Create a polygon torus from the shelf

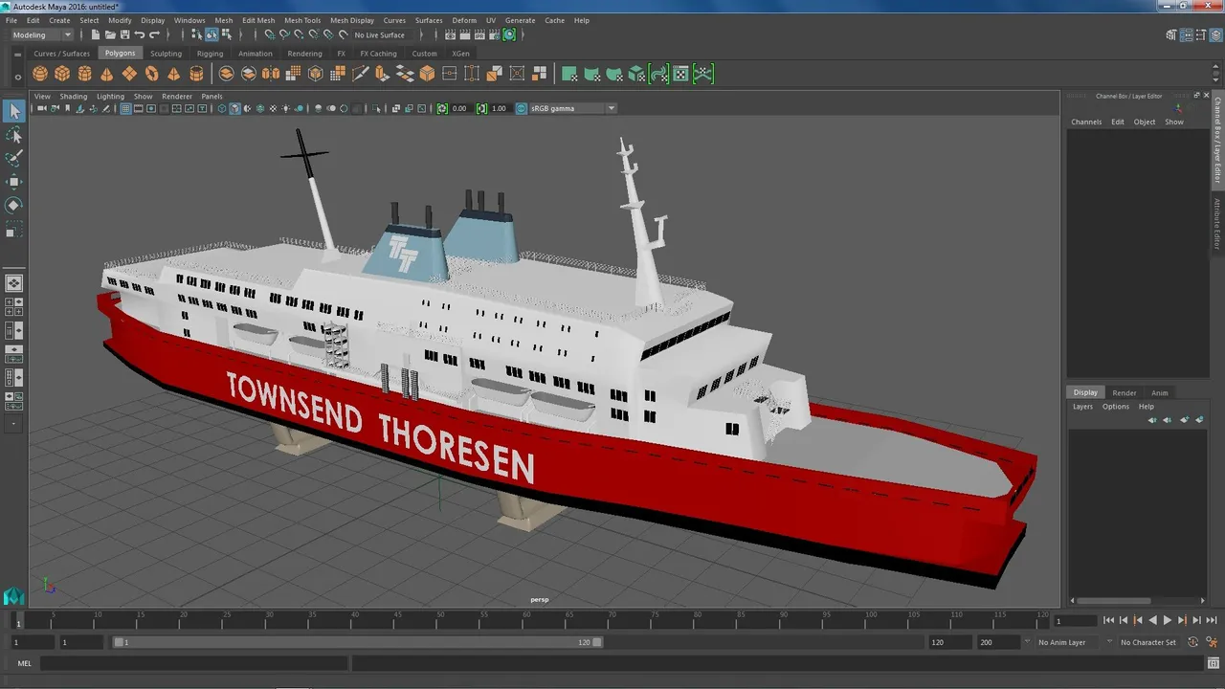[151, 74]
